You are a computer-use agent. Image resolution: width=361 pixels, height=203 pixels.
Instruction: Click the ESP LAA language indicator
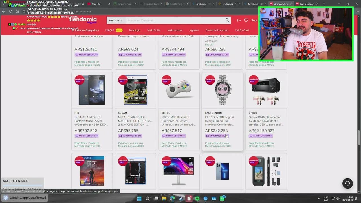point(326,198)
